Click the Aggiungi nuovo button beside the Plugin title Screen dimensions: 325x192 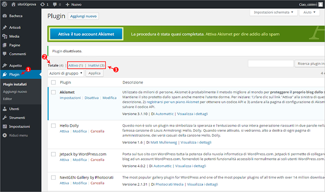pos(83,16)
